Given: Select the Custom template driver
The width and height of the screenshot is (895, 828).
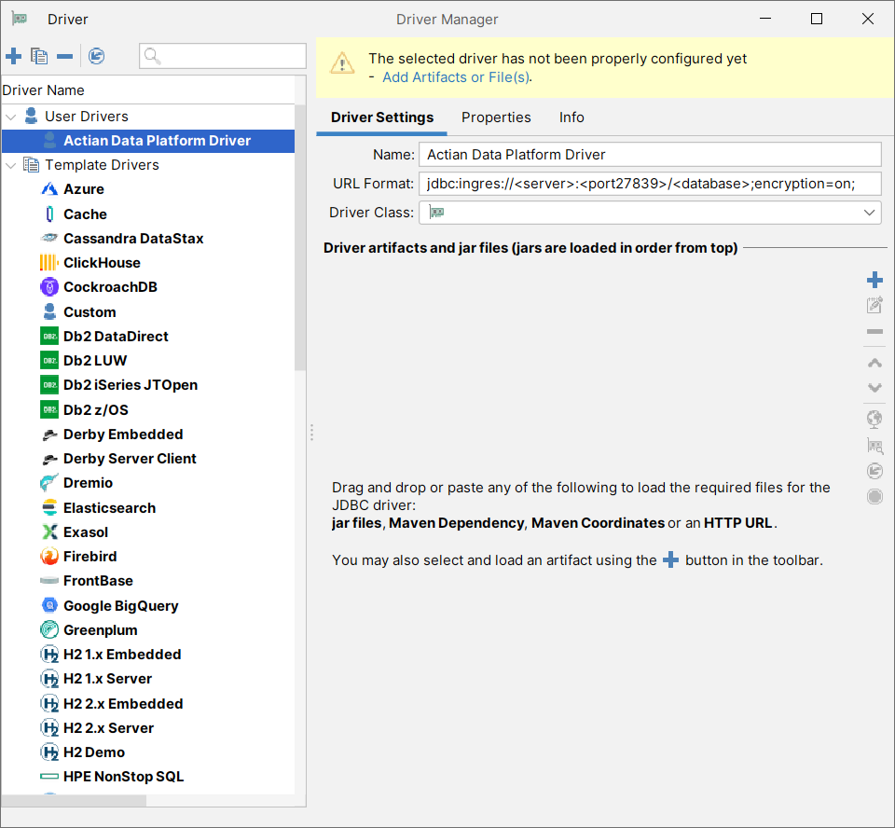Looking at the screenshot, I should (x=89, y=311).
